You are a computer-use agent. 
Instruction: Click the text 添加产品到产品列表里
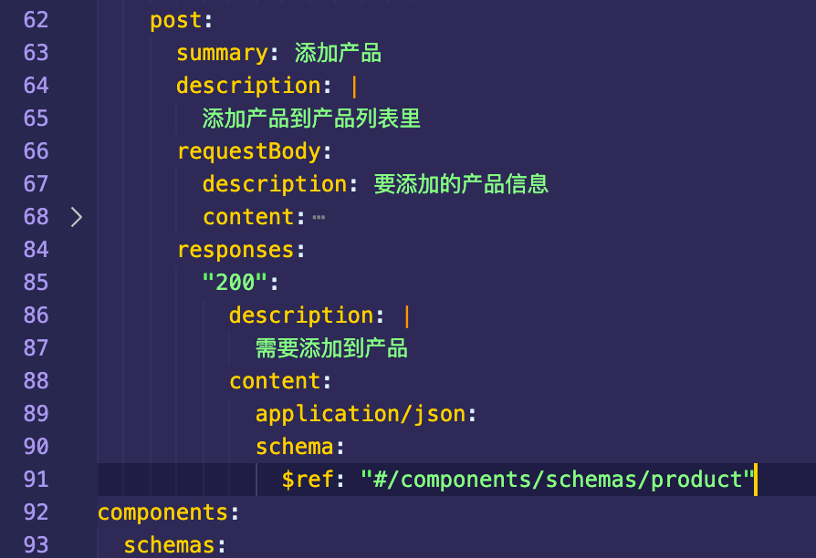[x=311, y=119]
